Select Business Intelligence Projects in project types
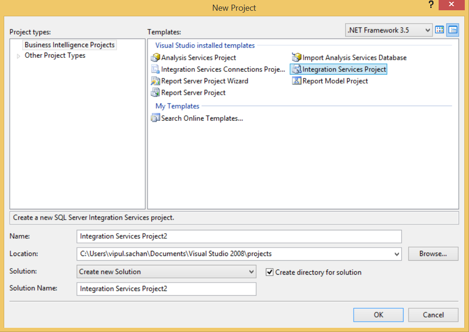 [x=69, y=45]
